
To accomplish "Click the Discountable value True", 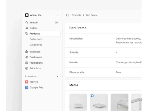I will 118,72.
